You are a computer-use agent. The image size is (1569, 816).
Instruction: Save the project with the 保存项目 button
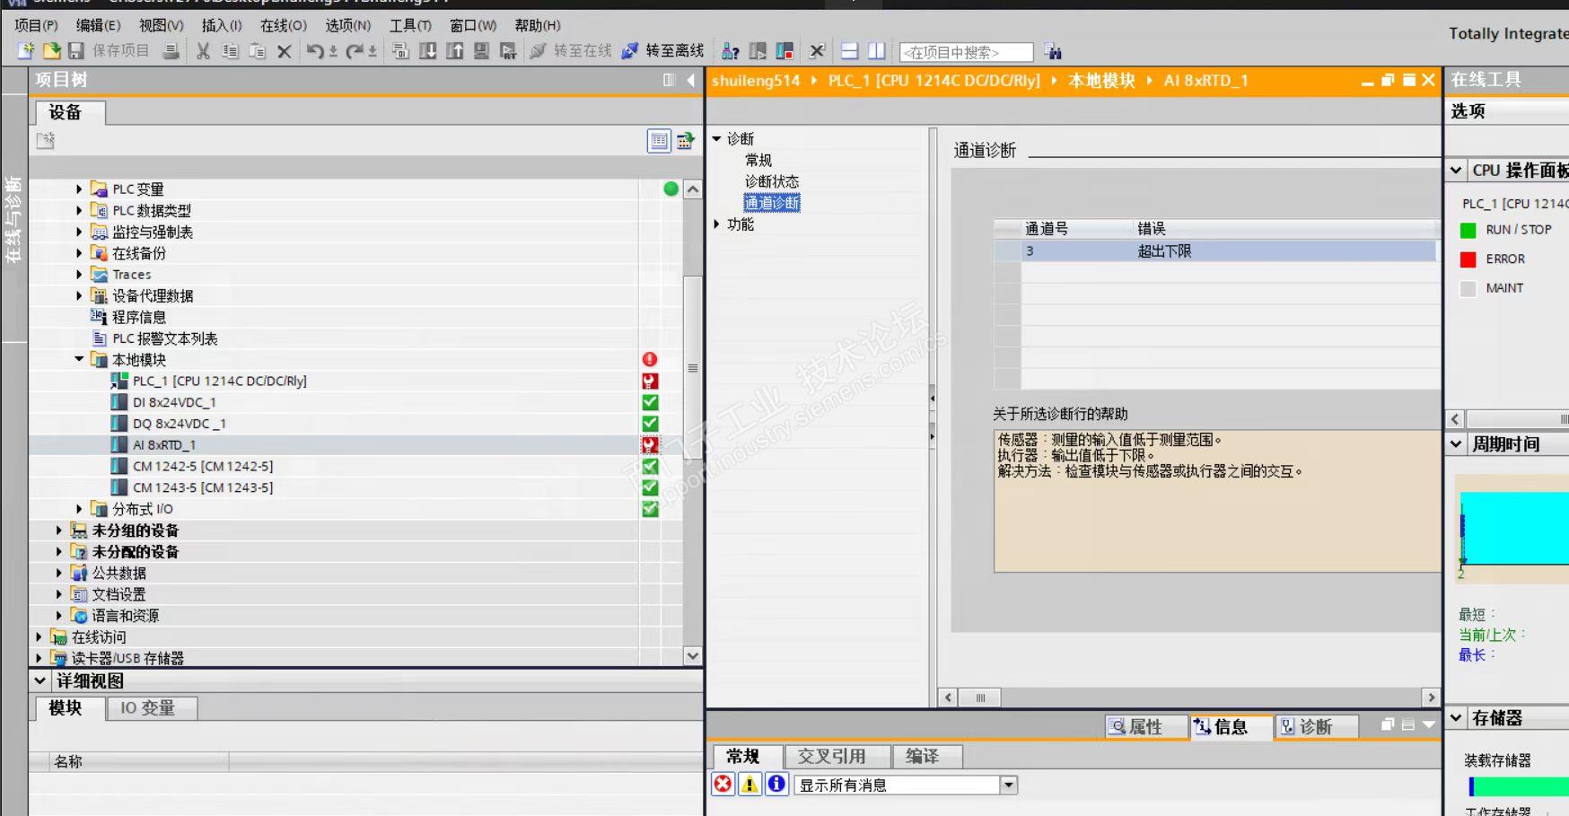click(x=109, y=51)
